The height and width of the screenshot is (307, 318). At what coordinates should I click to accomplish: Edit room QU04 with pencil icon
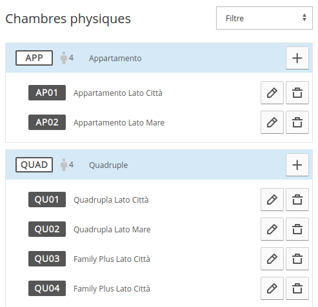point(272,288)
